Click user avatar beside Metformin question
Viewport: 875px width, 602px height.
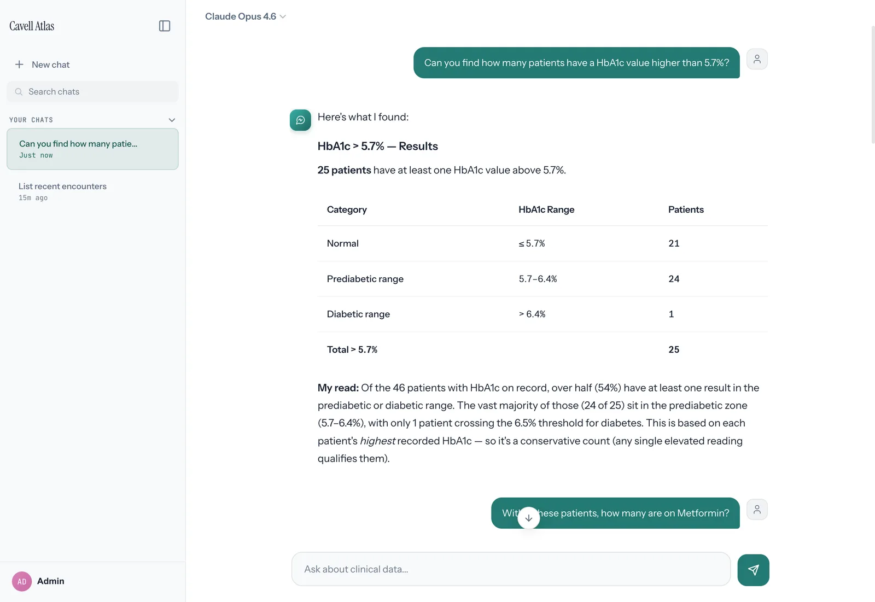[x=757, y=510]
